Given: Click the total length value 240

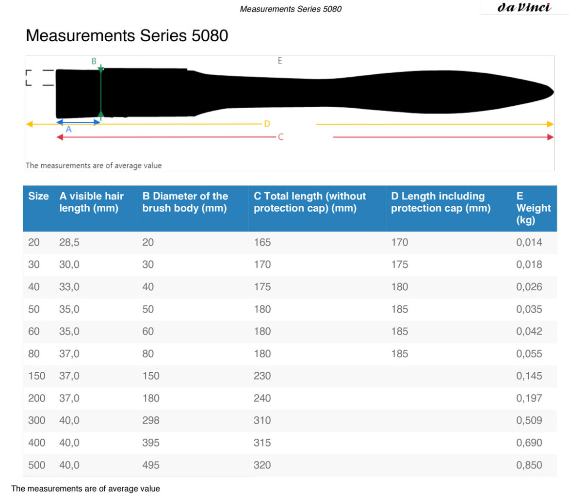Looking at the screenshot, I should point(262,398).
